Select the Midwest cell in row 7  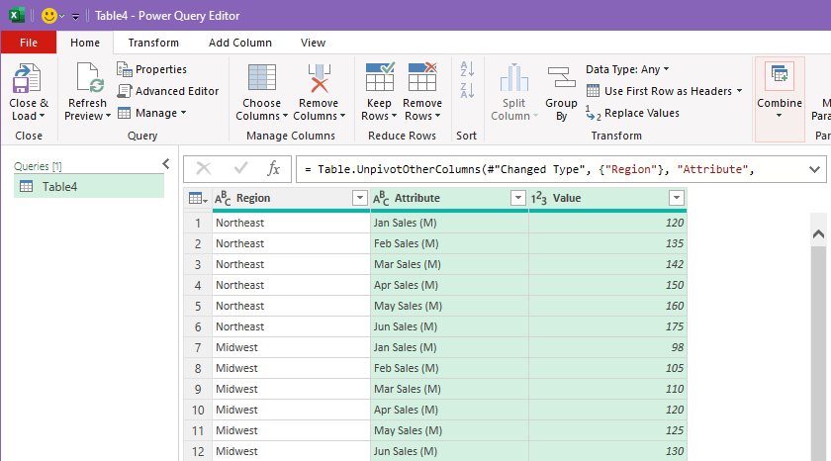291,347
